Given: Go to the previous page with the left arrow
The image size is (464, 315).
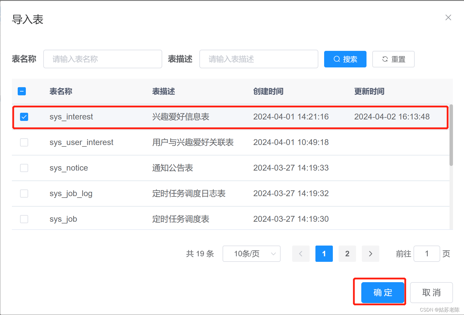Looking at the screenshot, I should tap(301, 254).
